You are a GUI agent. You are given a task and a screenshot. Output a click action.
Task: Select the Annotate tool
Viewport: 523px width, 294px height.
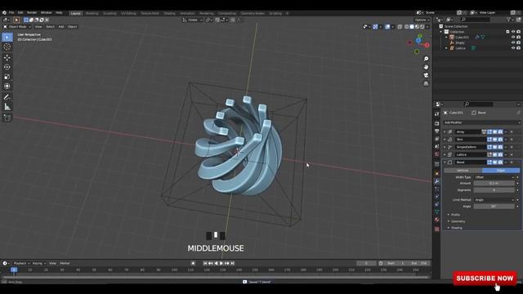click(x=7, y=97)
